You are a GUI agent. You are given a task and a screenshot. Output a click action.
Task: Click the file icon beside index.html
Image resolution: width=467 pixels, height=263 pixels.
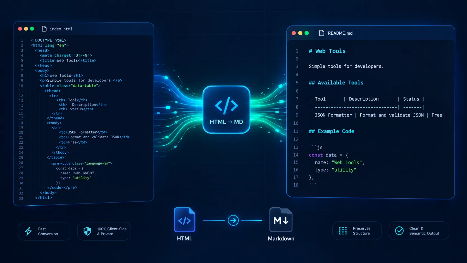click(44, 29)
